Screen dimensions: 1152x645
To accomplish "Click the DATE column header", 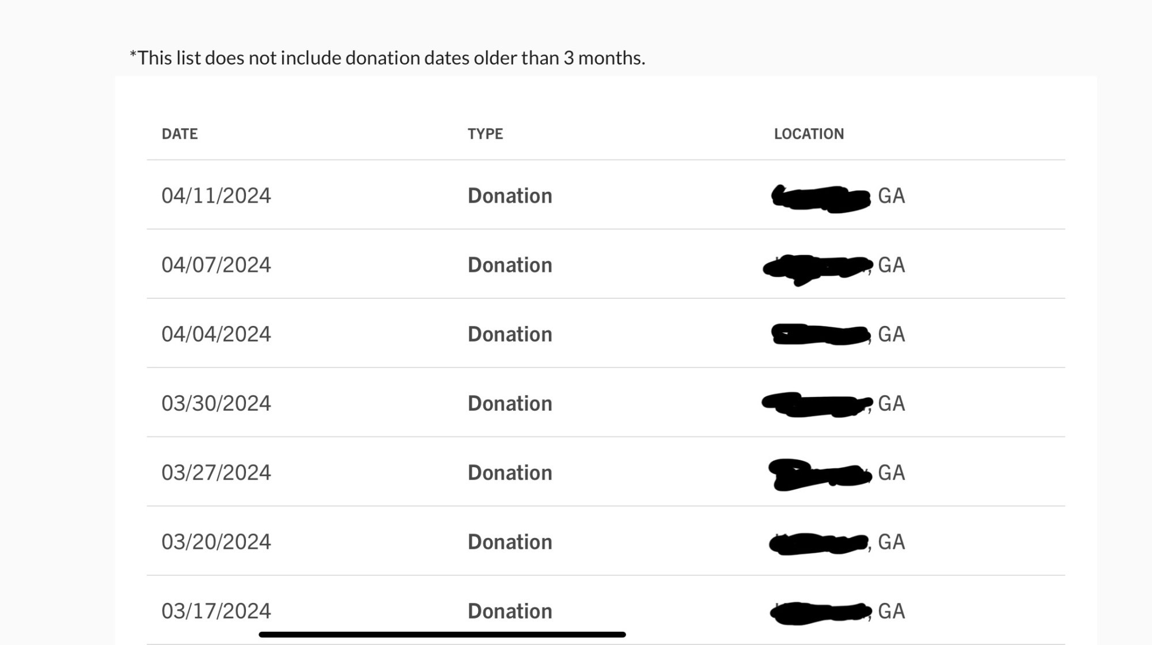I will pyautogui.click(x=179, y=134).
